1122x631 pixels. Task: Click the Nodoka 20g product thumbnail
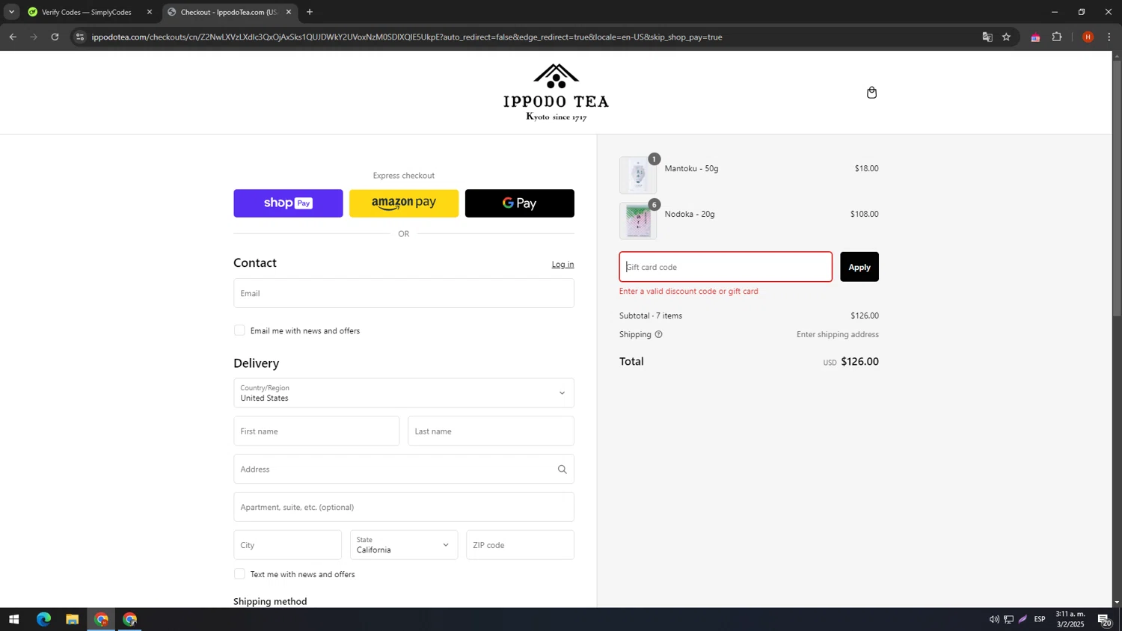coord(638,221)
